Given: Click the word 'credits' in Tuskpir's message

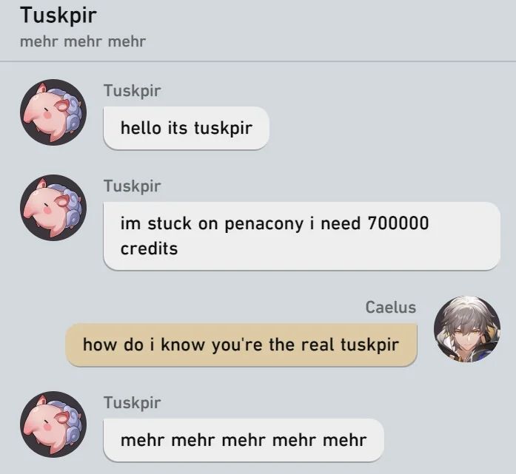Looking at the screenshot, I should click(149, 248).
